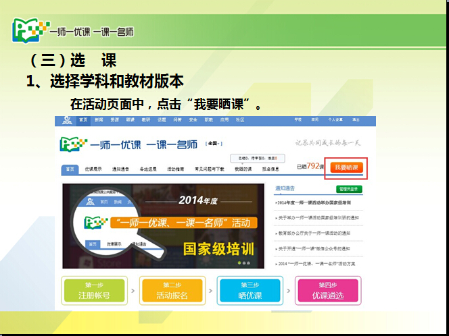Image resolution: width=449 pixels, height=336 pixels.
Task: Click the portal logo icon in top blue bar
Action: coord(68,120)
